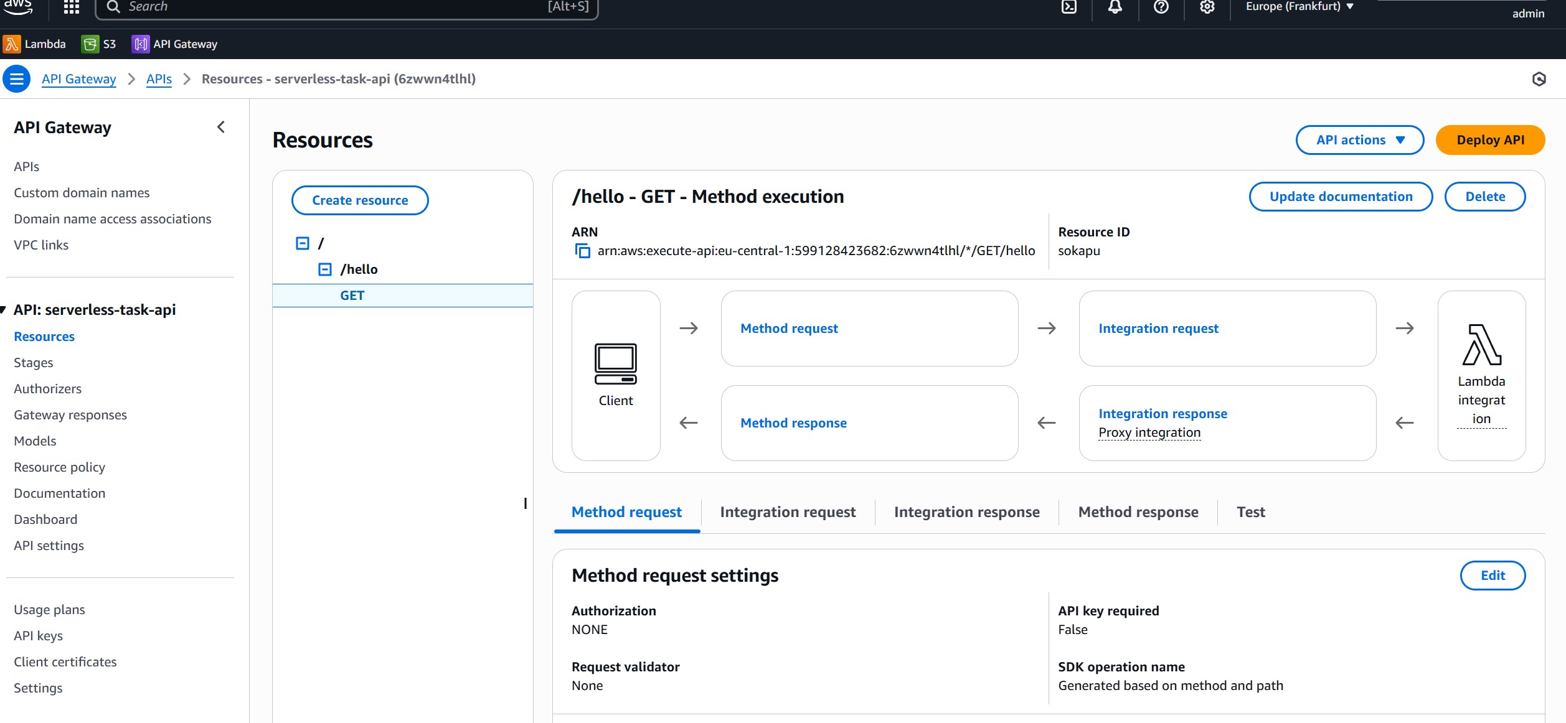Collapse the /hello resource node

(325, 269)
